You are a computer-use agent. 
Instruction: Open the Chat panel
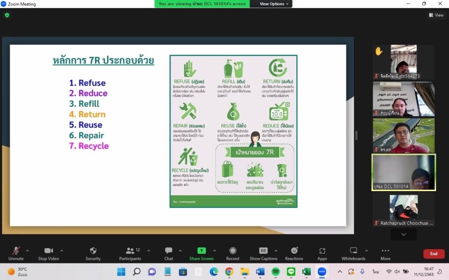[168, 253]
